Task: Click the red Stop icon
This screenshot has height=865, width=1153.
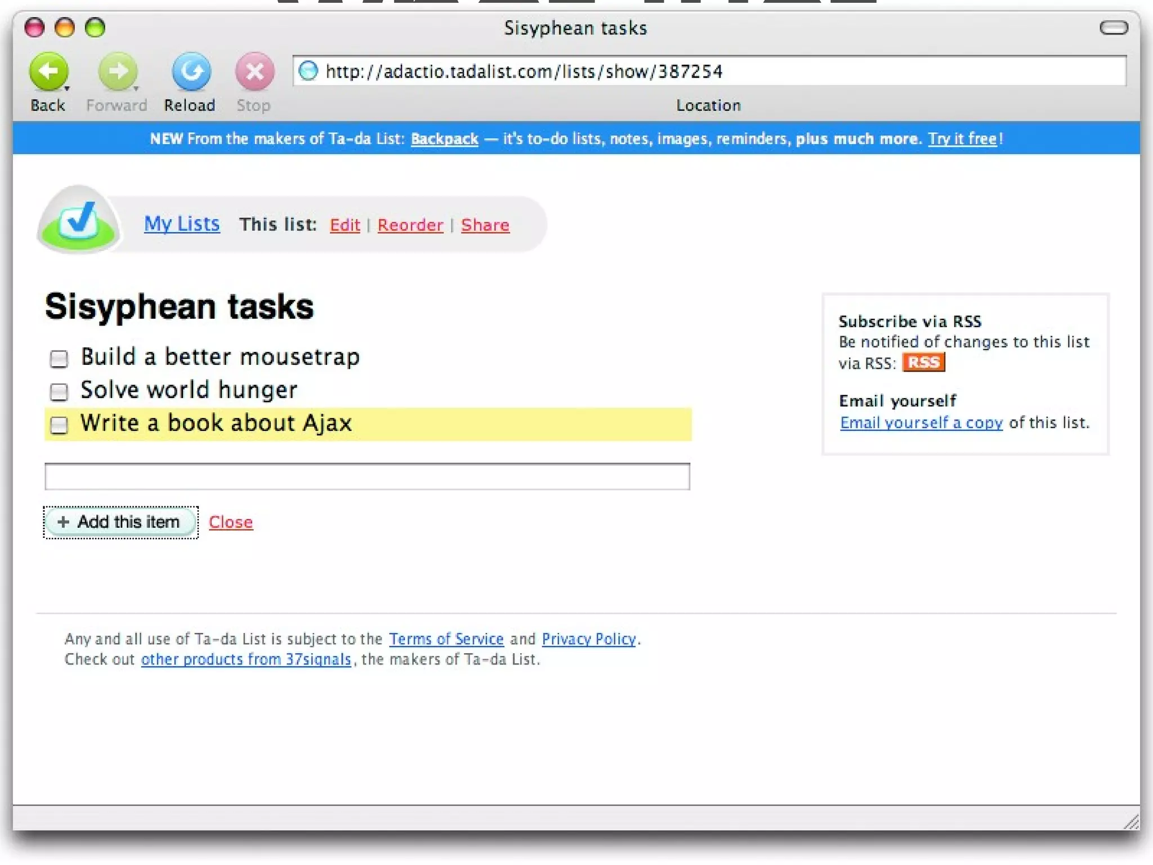Action: [254, 72]
